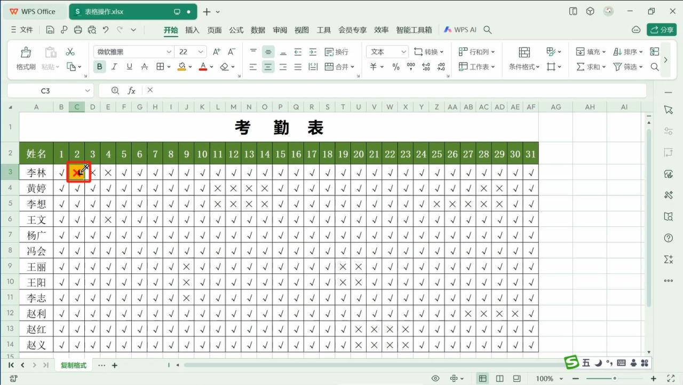The image size is (683, 385).
Task: Click the Find magnifier in ribbon
Action: pos(655,67)
